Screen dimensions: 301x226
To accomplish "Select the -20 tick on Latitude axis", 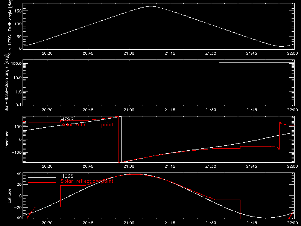I will 18,208.
